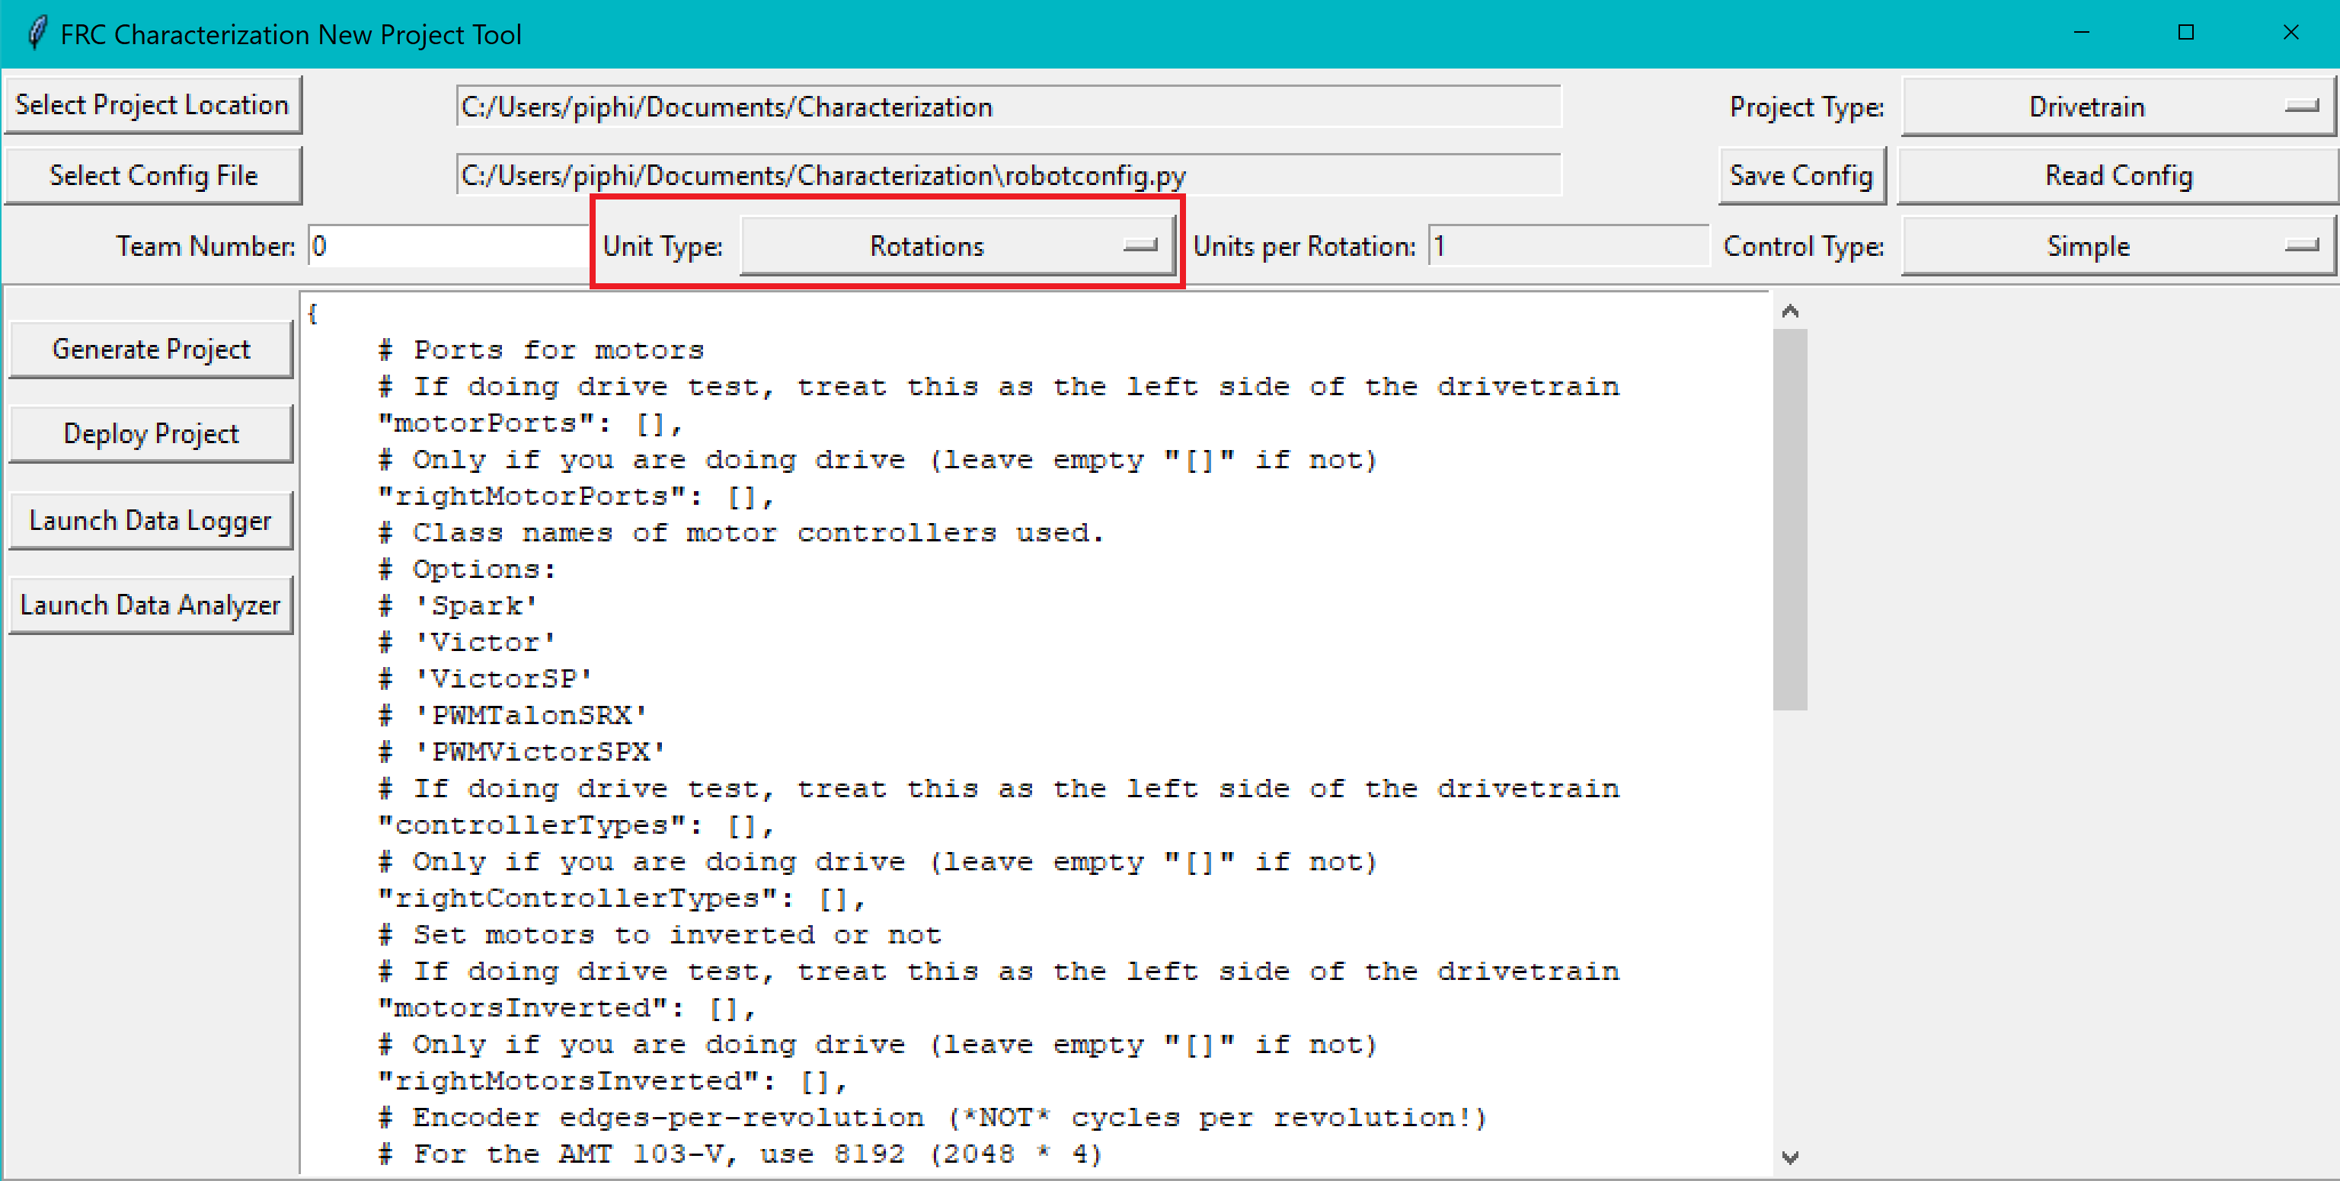Click the Encoder edges-per-revolution comment line
The image size is (2340, 1181).
(933, 1118)
